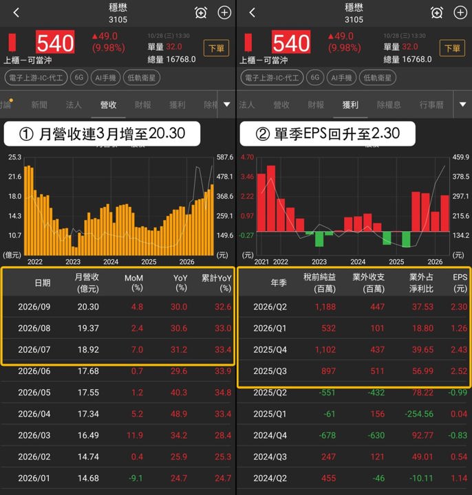Tap the YoY (%) column header
Viewport: 472px width, 495px height.
(x=180, y=283)
